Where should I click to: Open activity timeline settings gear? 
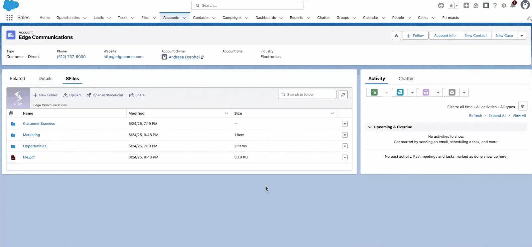[x=522, y=107]
